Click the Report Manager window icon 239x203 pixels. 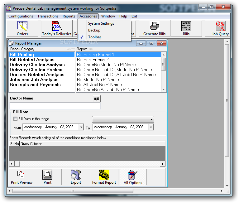coord(11,43)
